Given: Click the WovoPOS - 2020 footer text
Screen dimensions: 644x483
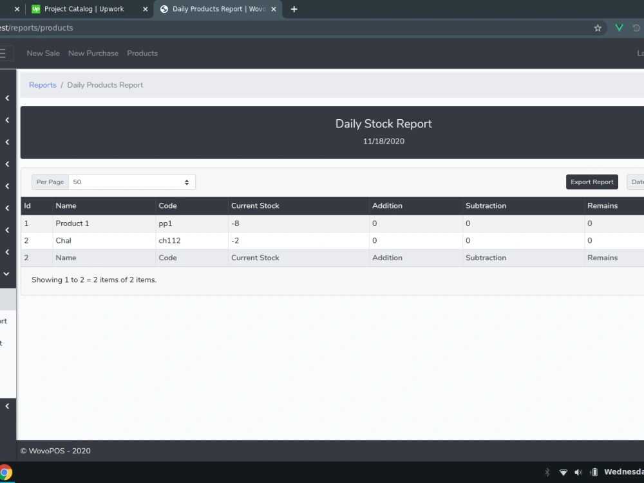Looking at the screenshot, I should [x=55, y=451].
